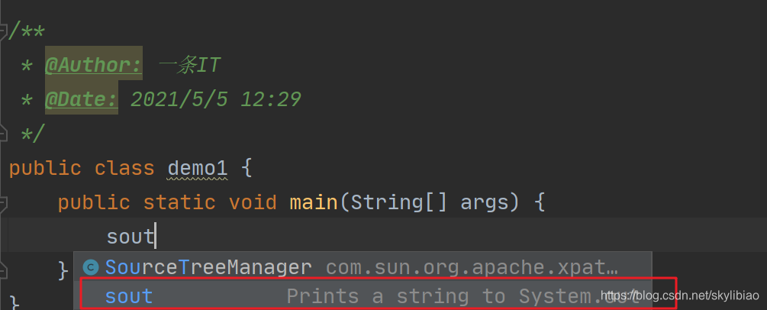Click the String[] parameter type
Viewport: 767px width, 310px height.
pyautogui.click(x=398, y=203)
